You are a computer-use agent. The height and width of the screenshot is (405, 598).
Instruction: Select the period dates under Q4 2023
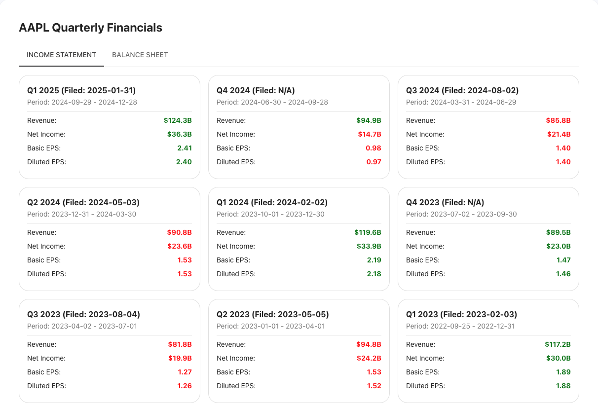[461, 214]
